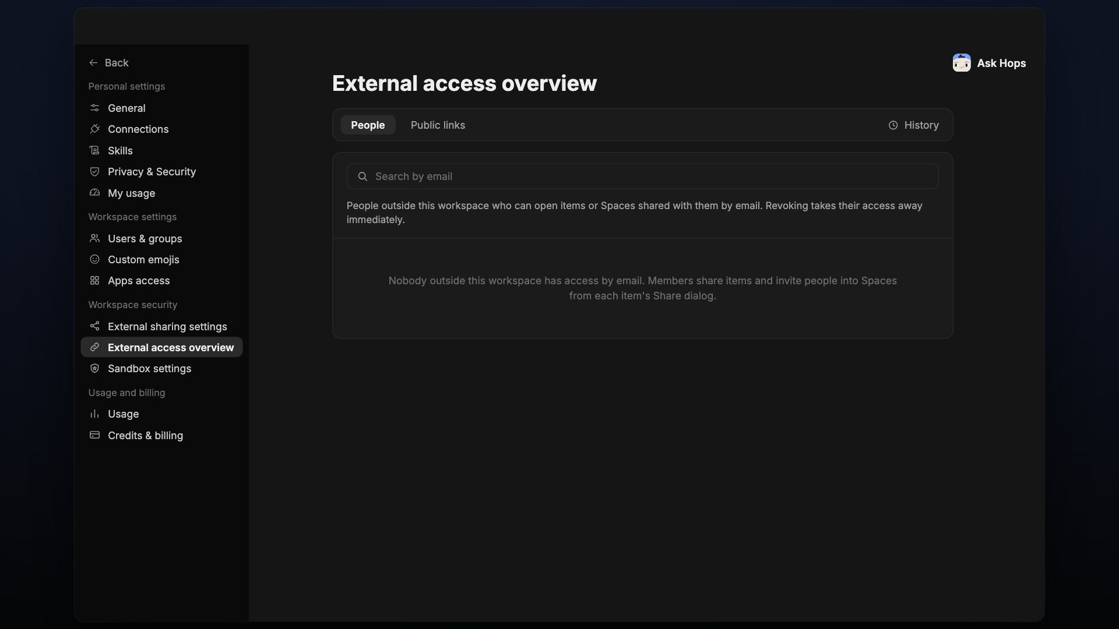Click the Credits & billing card icon
Viewport: 1119px width, 629px height.
(94, 435)
